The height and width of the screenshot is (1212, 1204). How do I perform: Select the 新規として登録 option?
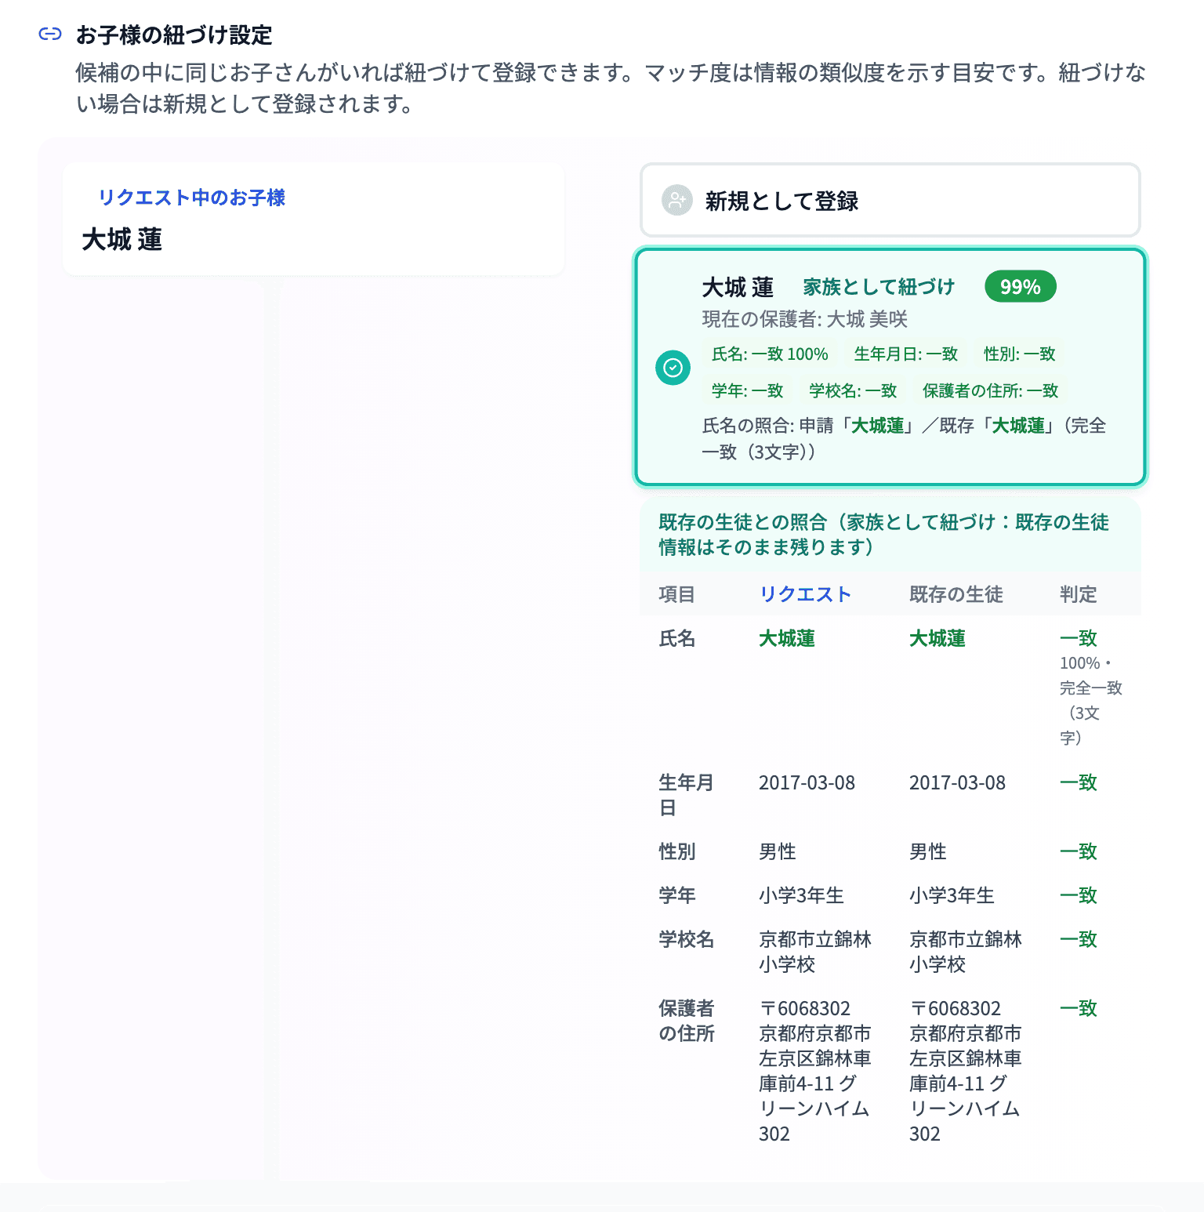pos(890,201)
